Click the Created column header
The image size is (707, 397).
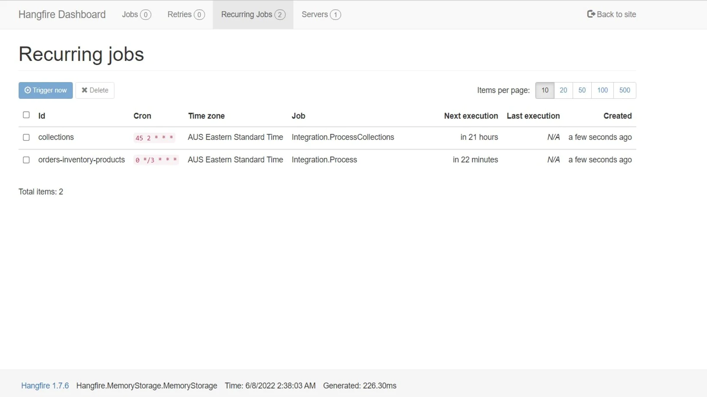(x=618, y=116)
